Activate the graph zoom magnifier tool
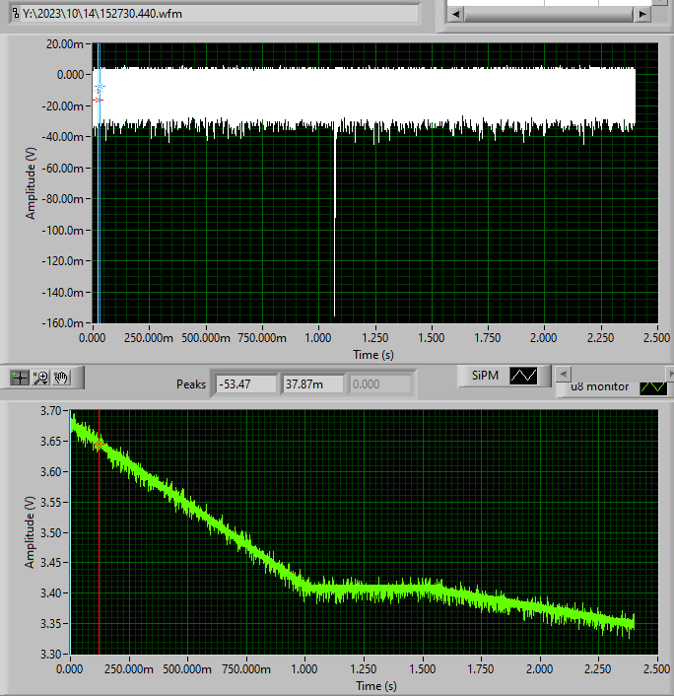The width and height of the screenshot is (674, 696). [40, 378]
